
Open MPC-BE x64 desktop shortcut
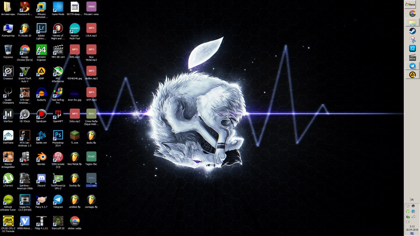tap(58, 51)
